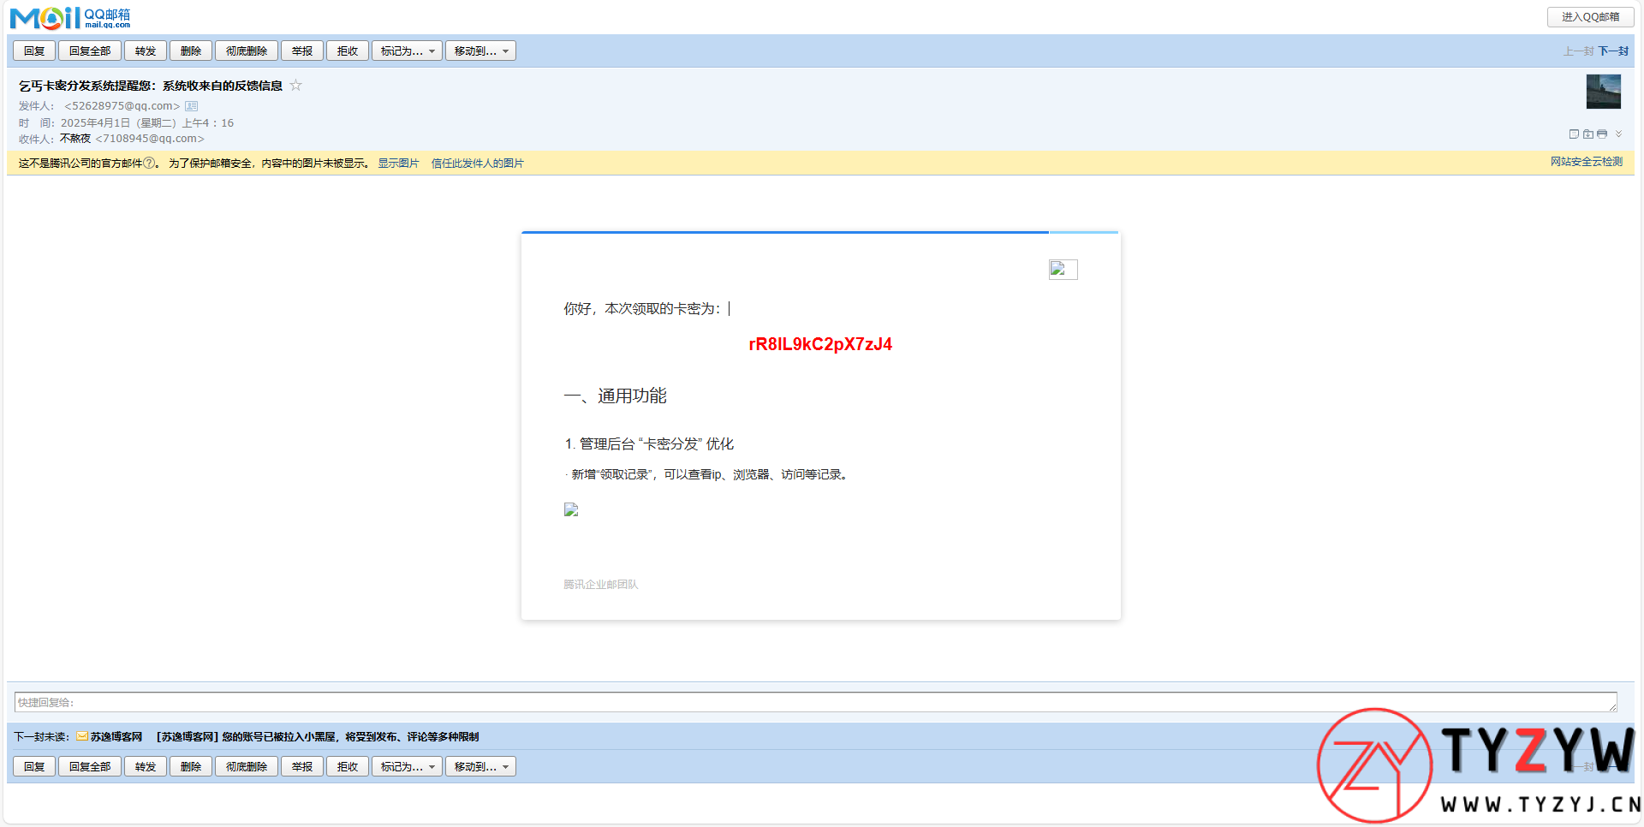Click the sender's avatar thumbnail
This screenshot has height=827, width=1644.
[x=1603, y=92]
